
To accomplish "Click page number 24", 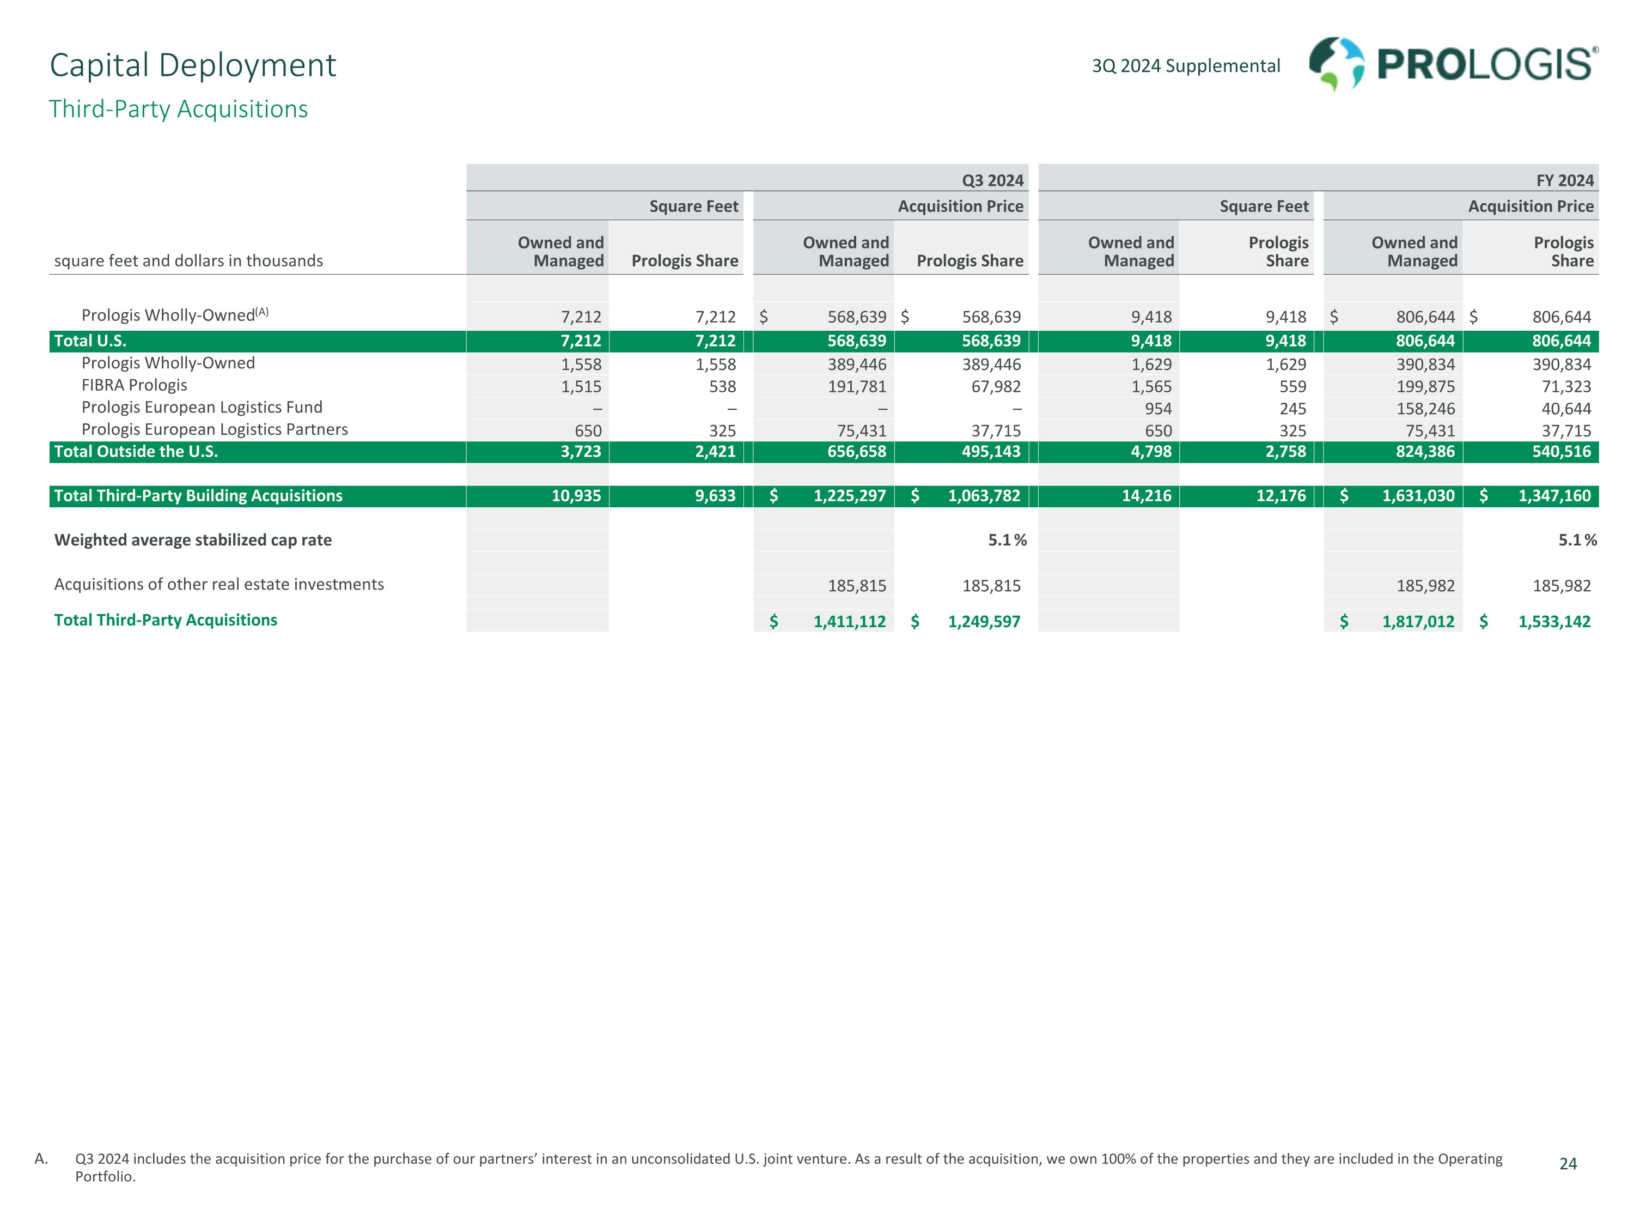I will 1568,1164.
